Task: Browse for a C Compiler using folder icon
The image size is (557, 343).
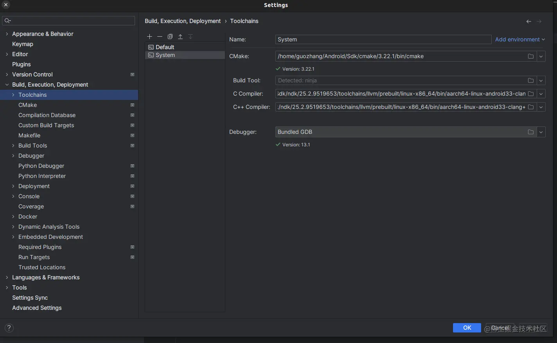Action: 530,94
